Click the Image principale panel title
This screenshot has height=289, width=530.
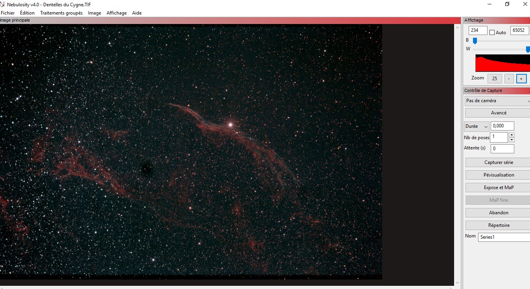coord(15,20)
